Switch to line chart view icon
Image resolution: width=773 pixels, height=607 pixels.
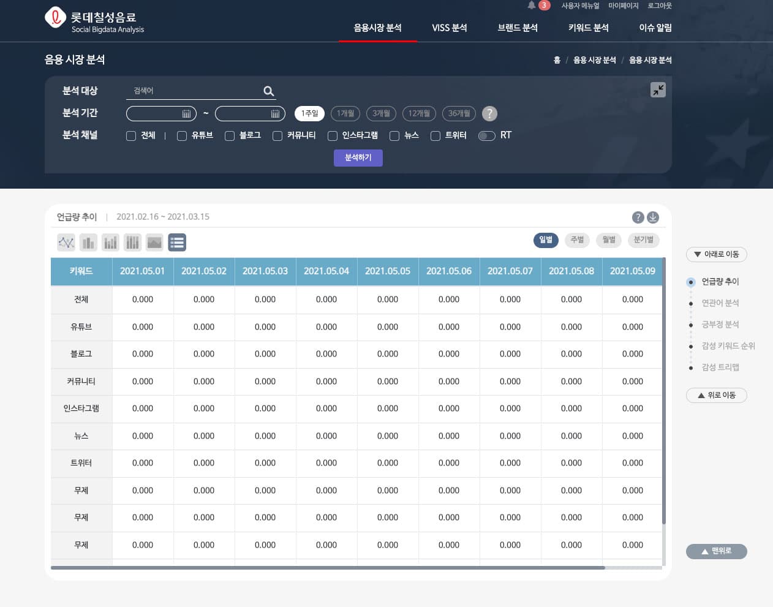tap(66, 243)
